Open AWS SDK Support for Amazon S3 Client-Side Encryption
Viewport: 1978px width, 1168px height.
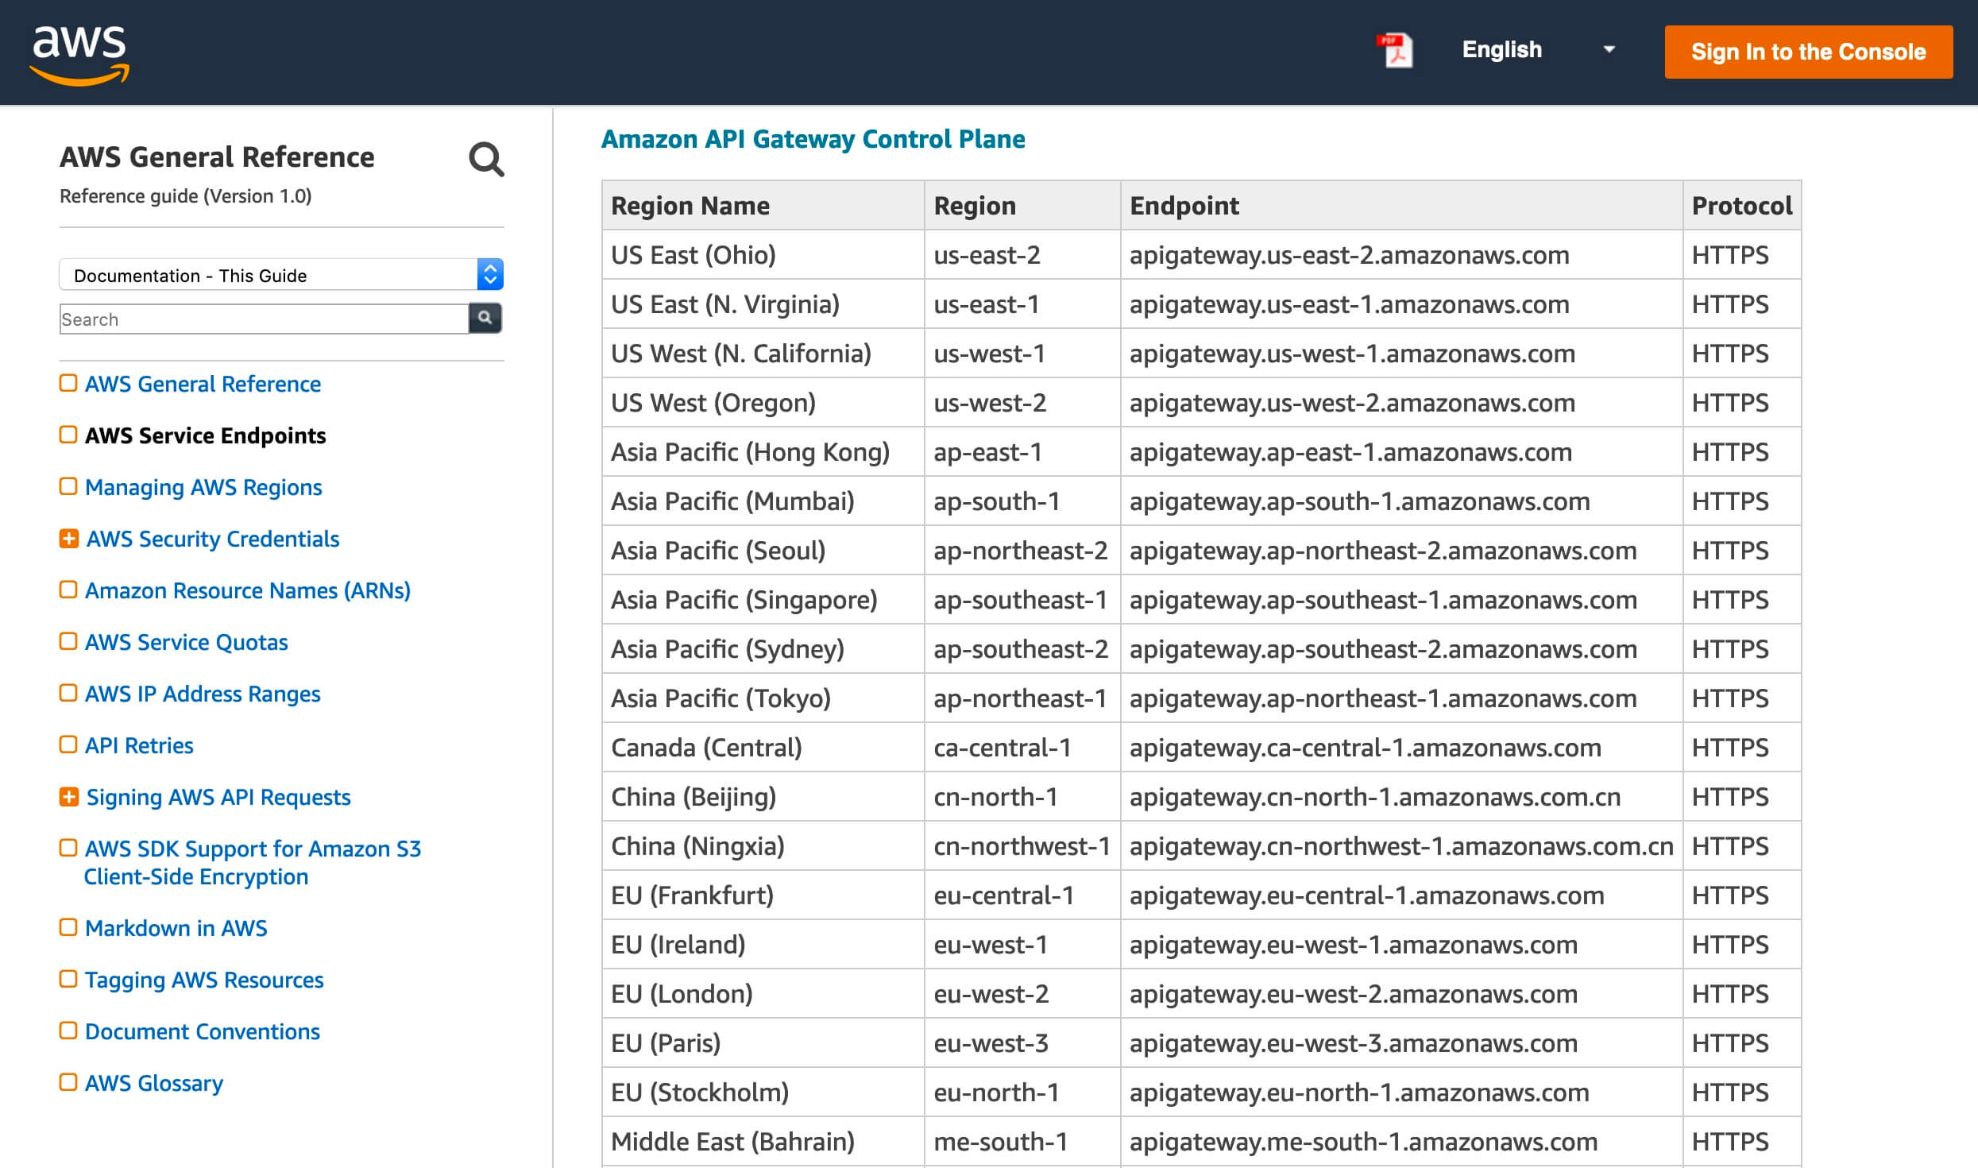(253, 862)
